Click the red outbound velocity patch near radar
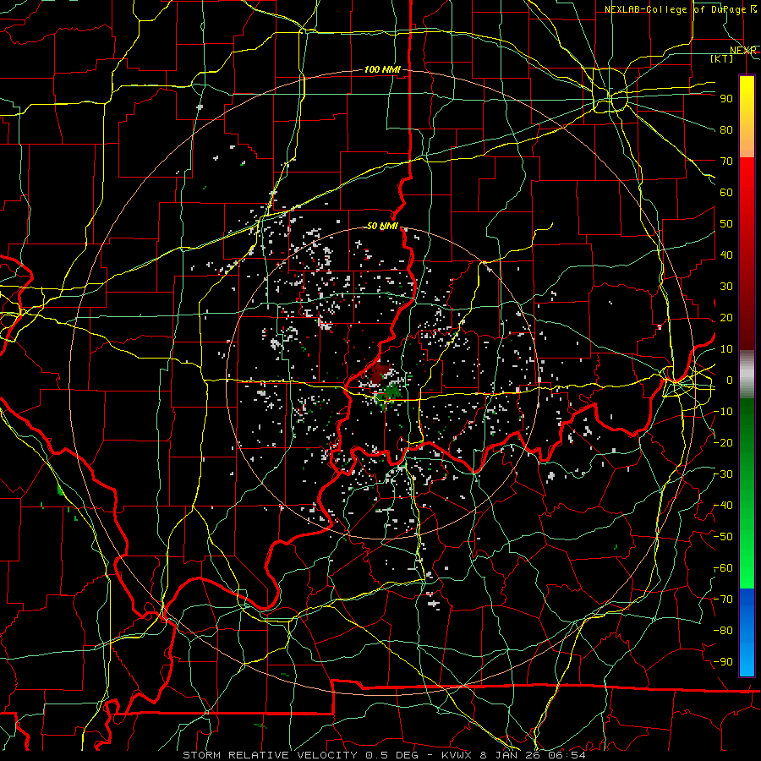This screenshot has height=761, width=761. [380, 373]
